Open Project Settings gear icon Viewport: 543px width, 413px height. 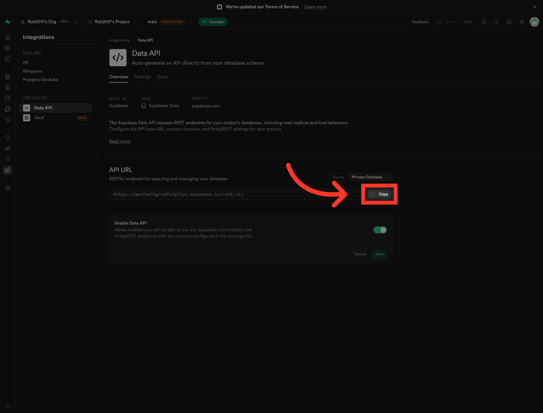8,188
